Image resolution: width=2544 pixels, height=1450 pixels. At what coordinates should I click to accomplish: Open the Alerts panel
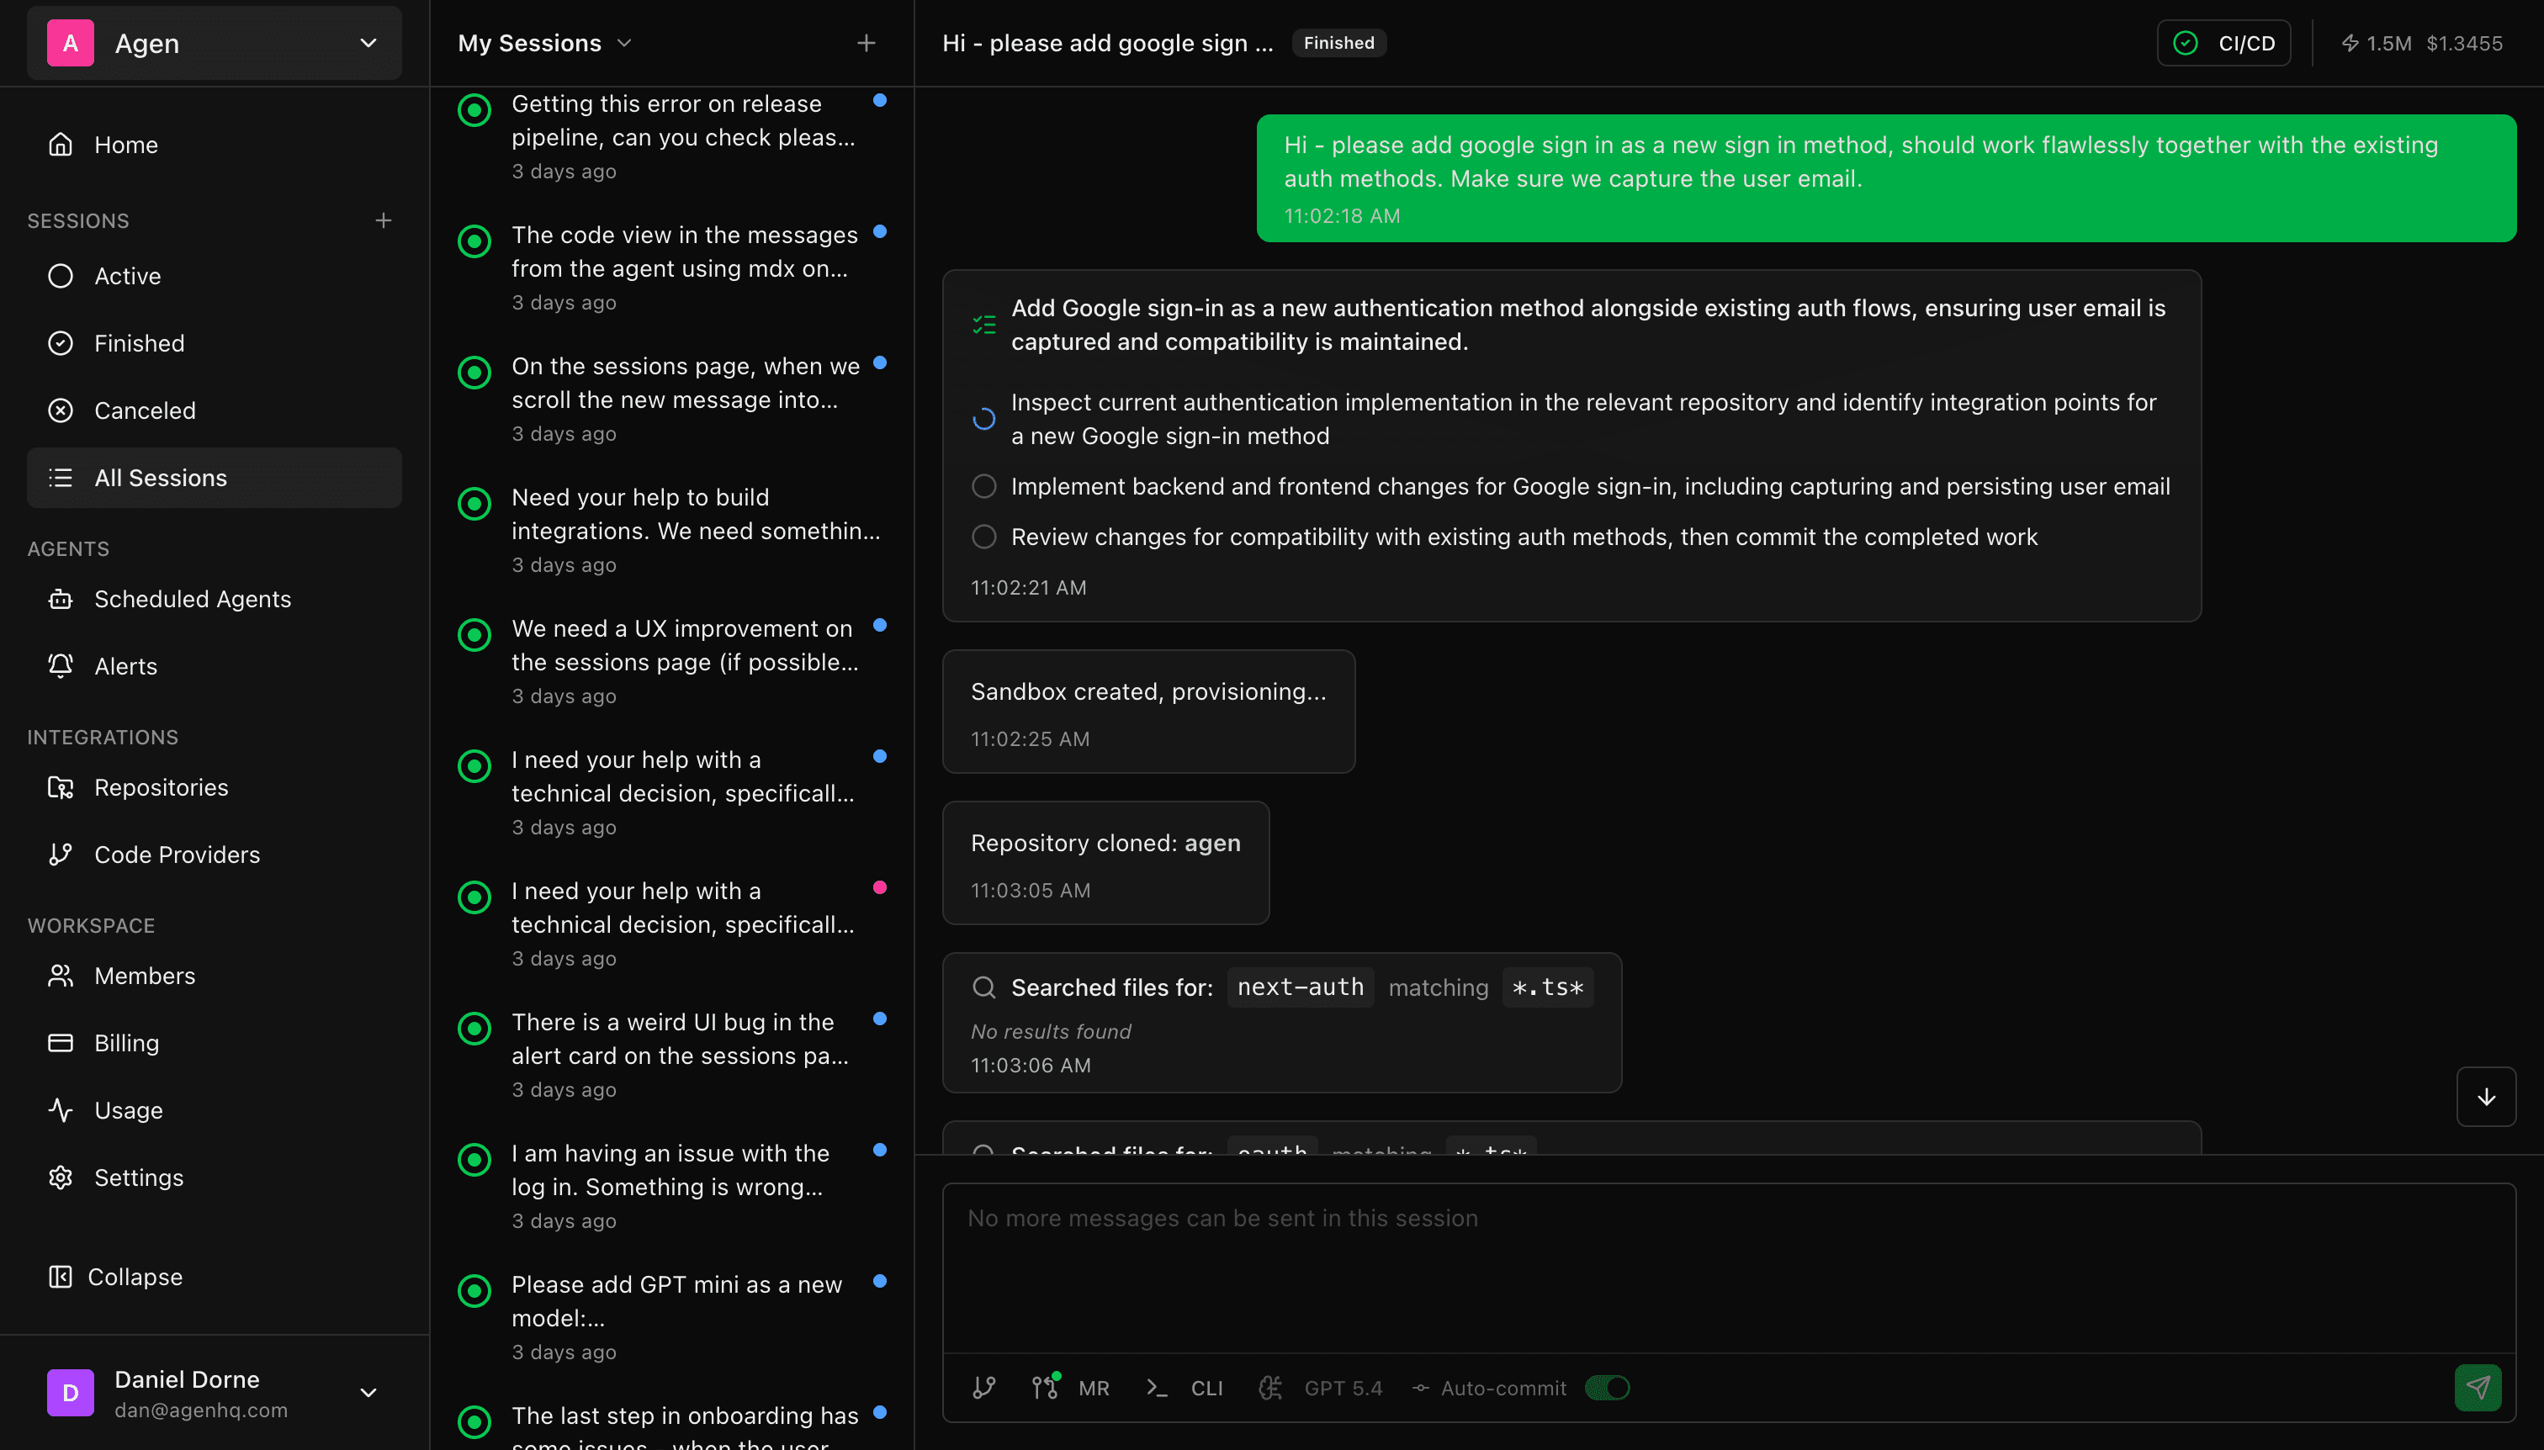click(x=125, y=665)
